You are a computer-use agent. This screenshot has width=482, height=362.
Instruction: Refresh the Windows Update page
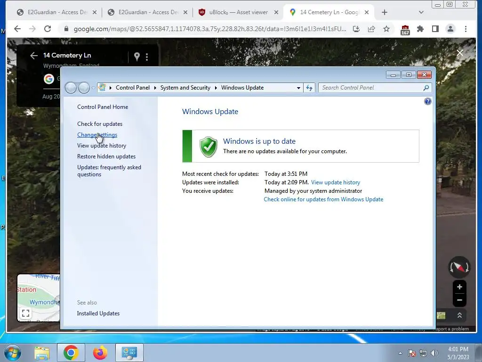coord(309,88)
